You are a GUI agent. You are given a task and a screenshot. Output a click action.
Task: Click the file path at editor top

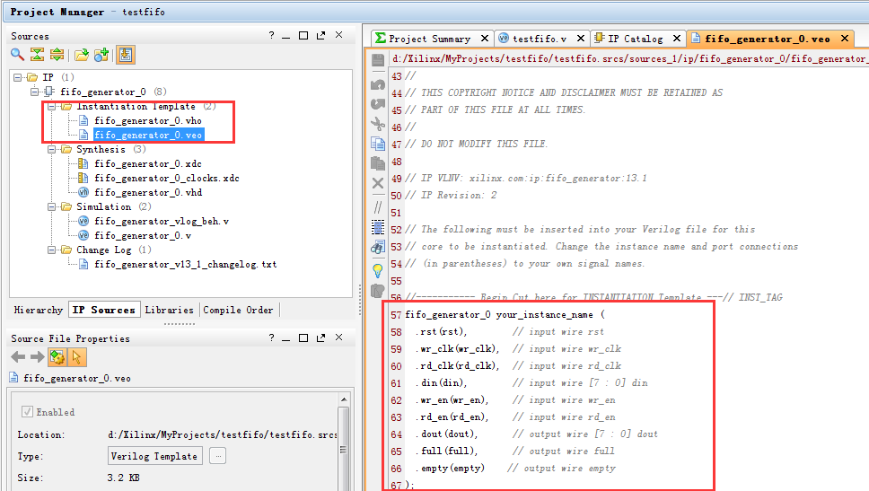point(629,58)
